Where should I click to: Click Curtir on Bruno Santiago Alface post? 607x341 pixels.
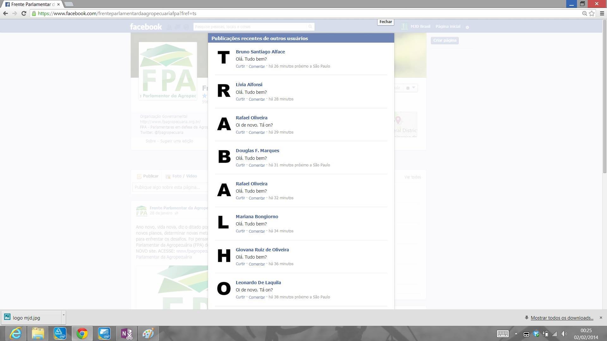click(240, 66)
